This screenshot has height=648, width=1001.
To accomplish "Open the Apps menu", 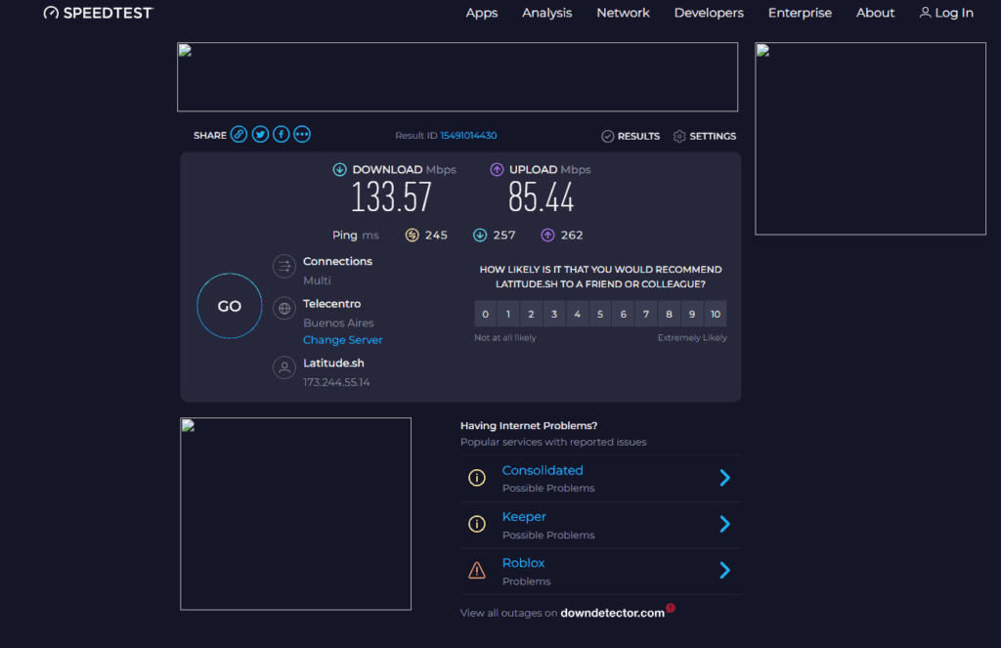I will pos(481,13).
